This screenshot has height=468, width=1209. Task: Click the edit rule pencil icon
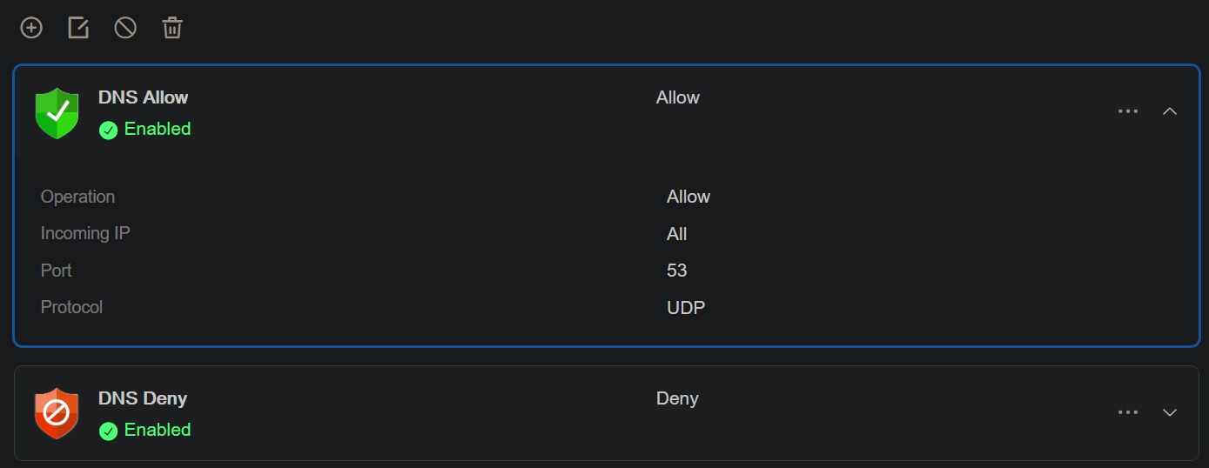click(78, 28)
